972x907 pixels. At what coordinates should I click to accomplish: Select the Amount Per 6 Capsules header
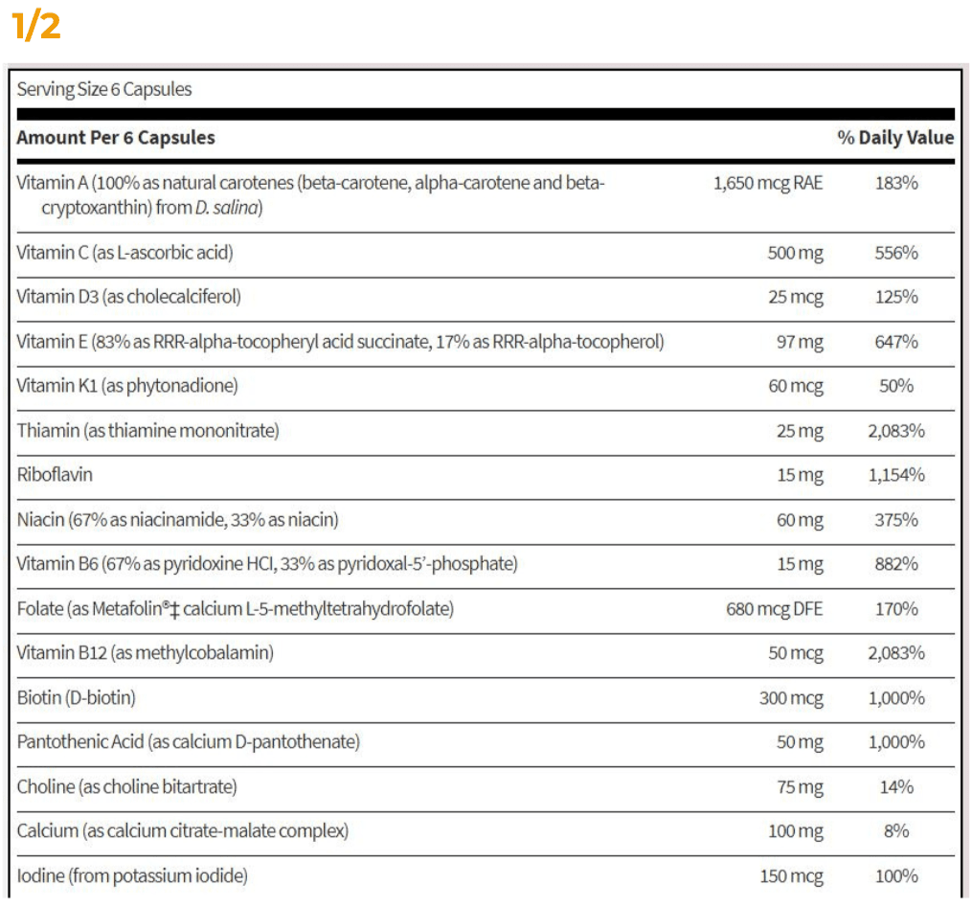116,137
